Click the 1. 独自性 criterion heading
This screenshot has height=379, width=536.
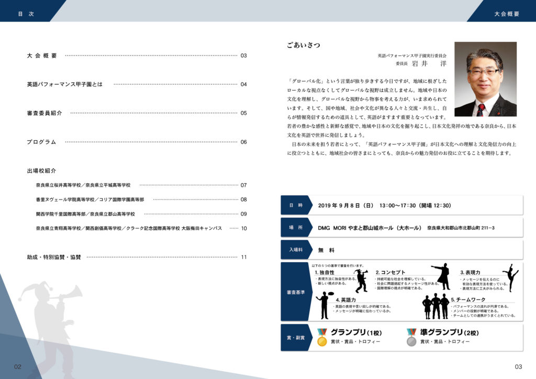point(325,272)
